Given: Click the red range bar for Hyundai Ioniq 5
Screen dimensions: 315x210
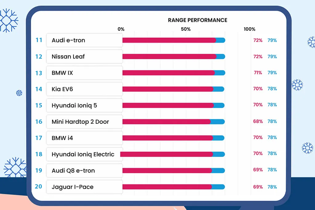Looking at the screenshot, I should click(168, 105).
